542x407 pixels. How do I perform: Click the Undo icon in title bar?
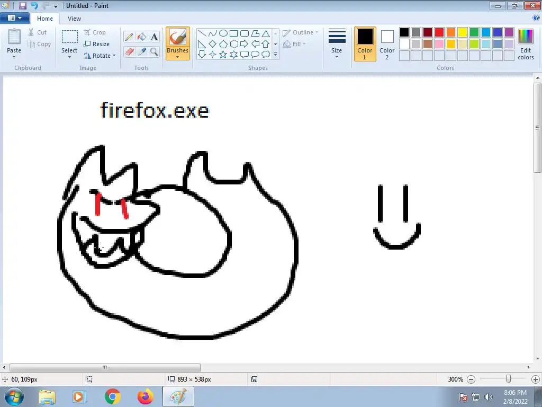pos(34,5)
